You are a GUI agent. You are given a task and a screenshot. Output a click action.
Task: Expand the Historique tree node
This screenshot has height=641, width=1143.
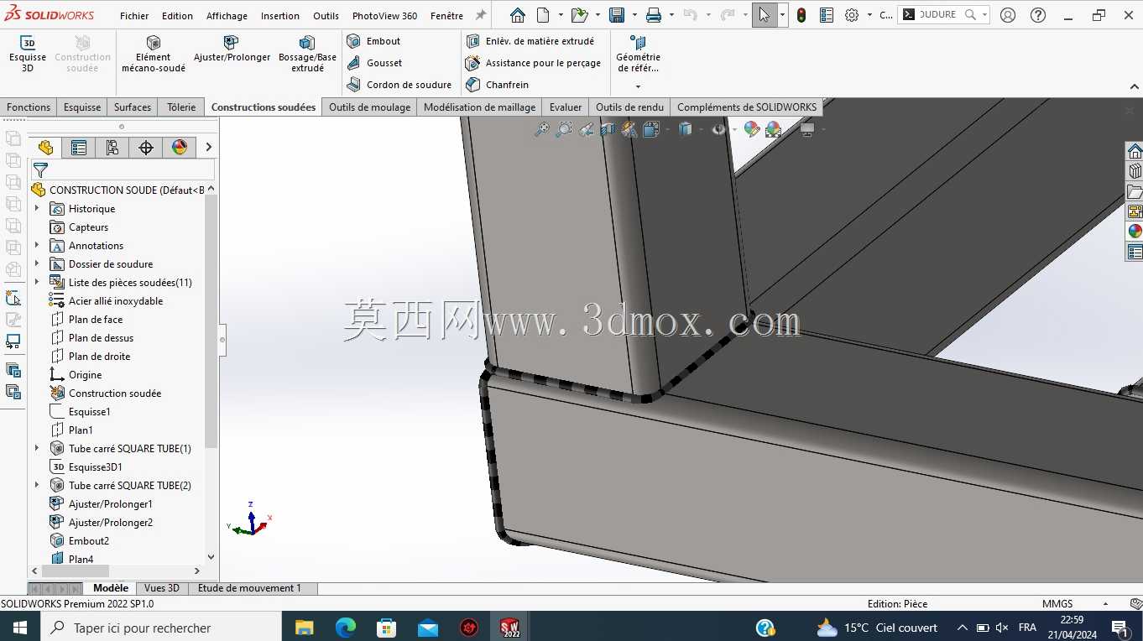point(37,209)
